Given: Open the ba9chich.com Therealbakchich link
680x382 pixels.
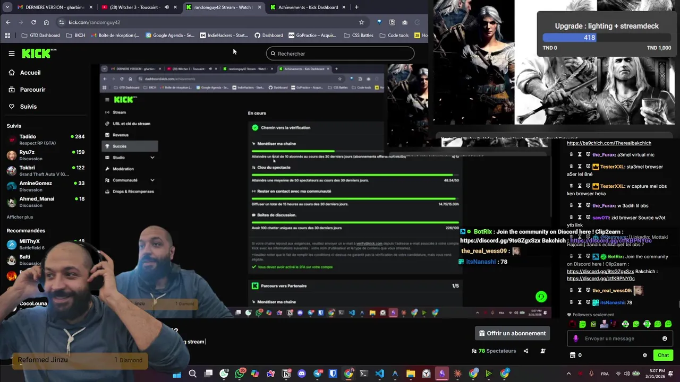Looking at the screenshot, I should pyautogui.click(x=609, y=143).
